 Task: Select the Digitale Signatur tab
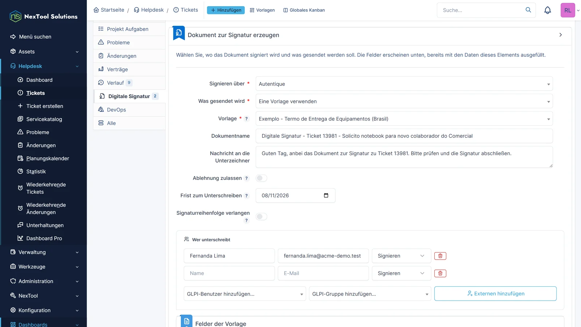129,96
